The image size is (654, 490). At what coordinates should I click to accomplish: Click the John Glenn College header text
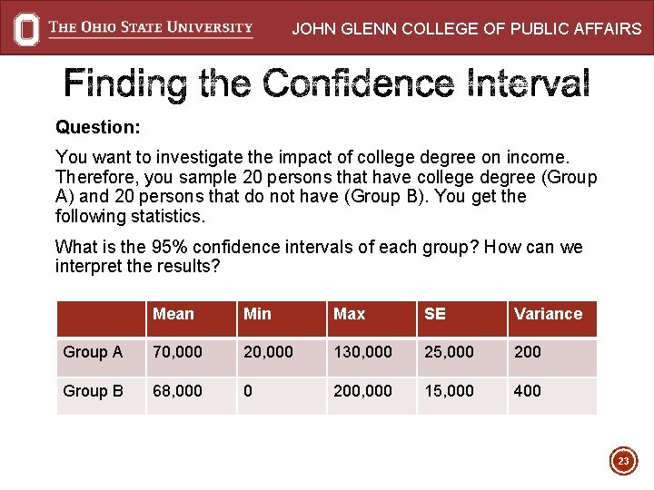click(x=466, y=29)
